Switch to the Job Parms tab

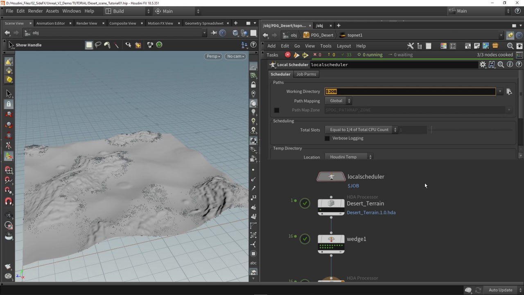click(x=306, y=74)
